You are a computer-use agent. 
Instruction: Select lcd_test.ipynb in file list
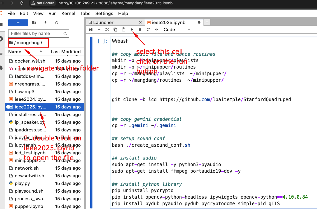(30, 153)
